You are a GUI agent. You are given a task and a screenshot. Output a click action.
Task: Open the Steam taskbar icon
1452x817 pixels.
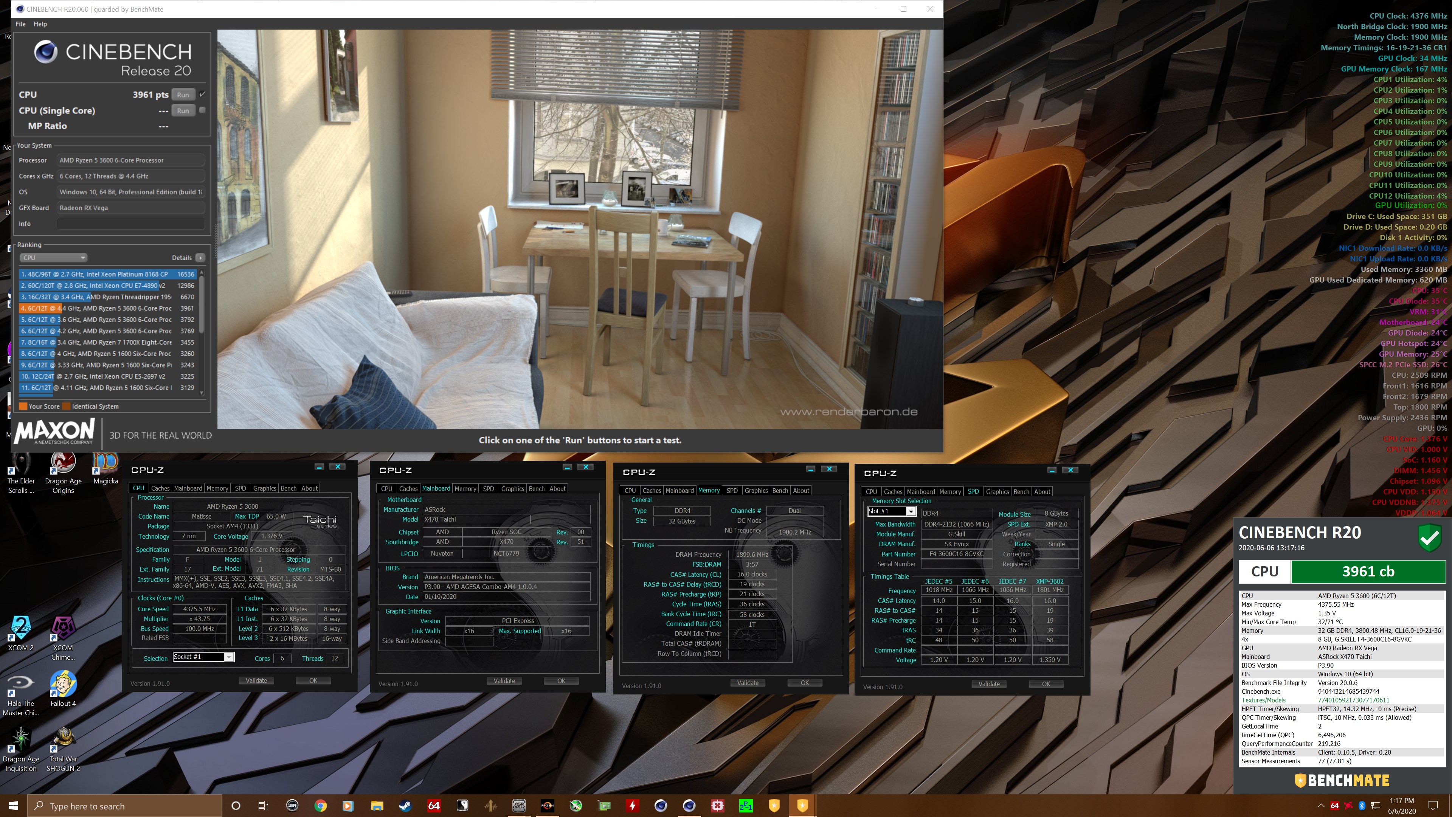[405, 806]
